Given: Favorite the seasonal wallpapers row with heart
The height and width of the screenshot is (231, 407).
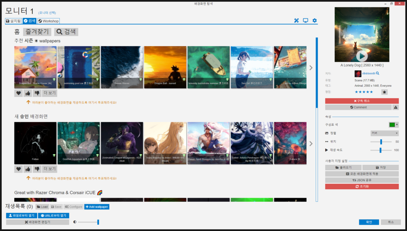Looking at the screenshot, I should 19,93.
